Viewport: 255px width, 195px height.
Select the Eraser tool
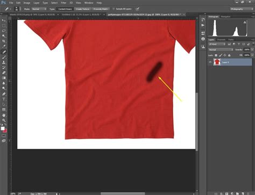click(x=4, y=73)
